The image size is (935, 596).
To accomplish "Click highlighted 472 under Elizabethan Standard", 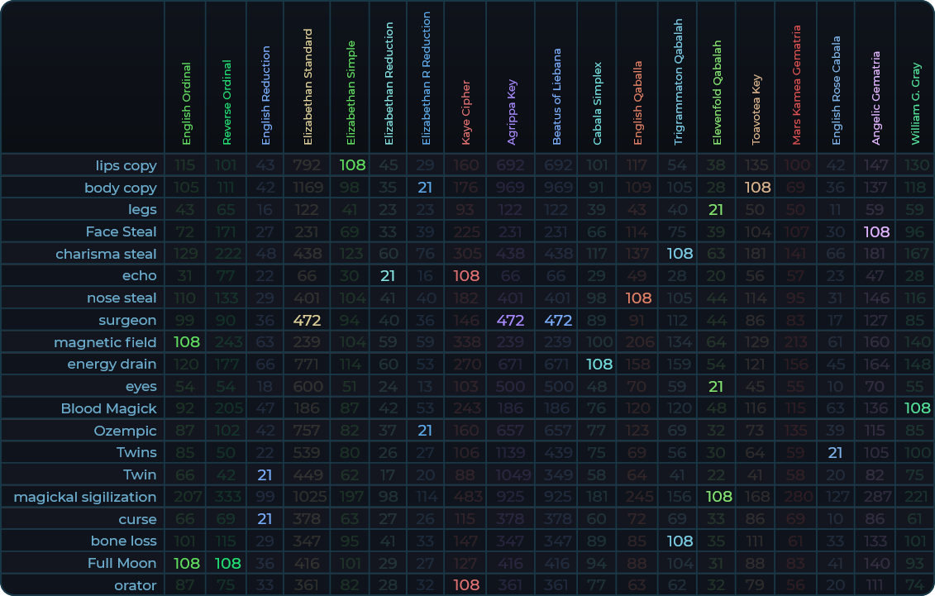I will (307, 320).
